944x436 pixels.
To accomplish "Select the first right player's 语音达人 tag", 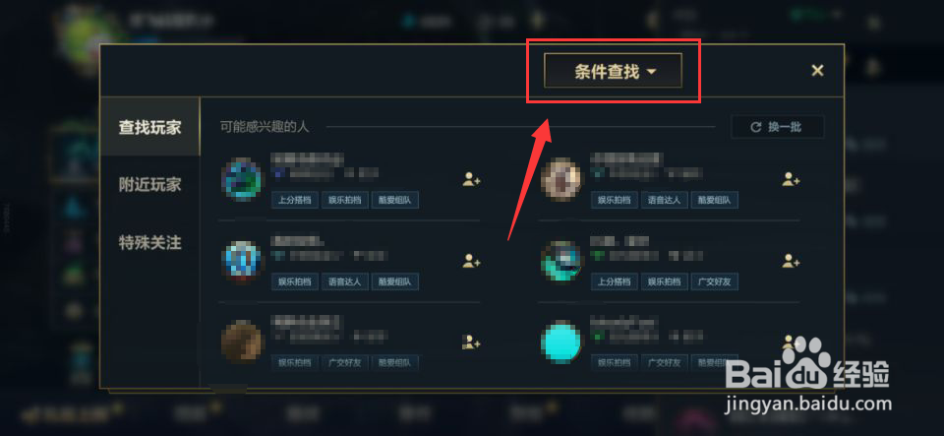I will [x=664, y=200].
